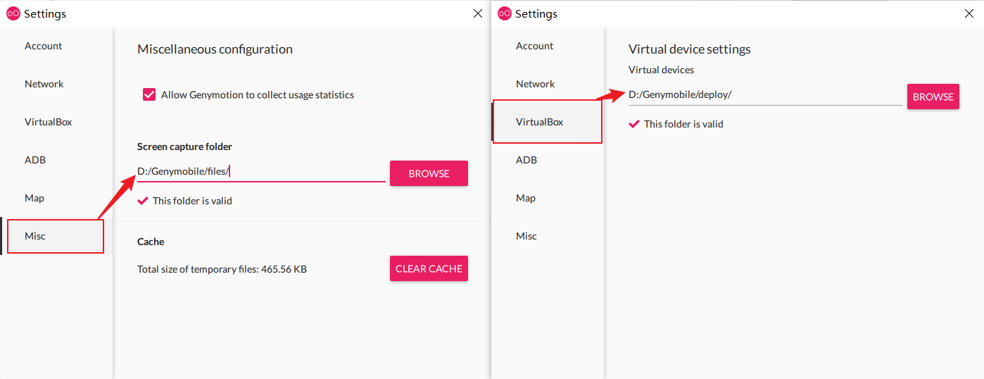The width and height of the screenshot is (984, 379).
Task: Select Misc in left Settings window
Action: click(x=56, y=236)
